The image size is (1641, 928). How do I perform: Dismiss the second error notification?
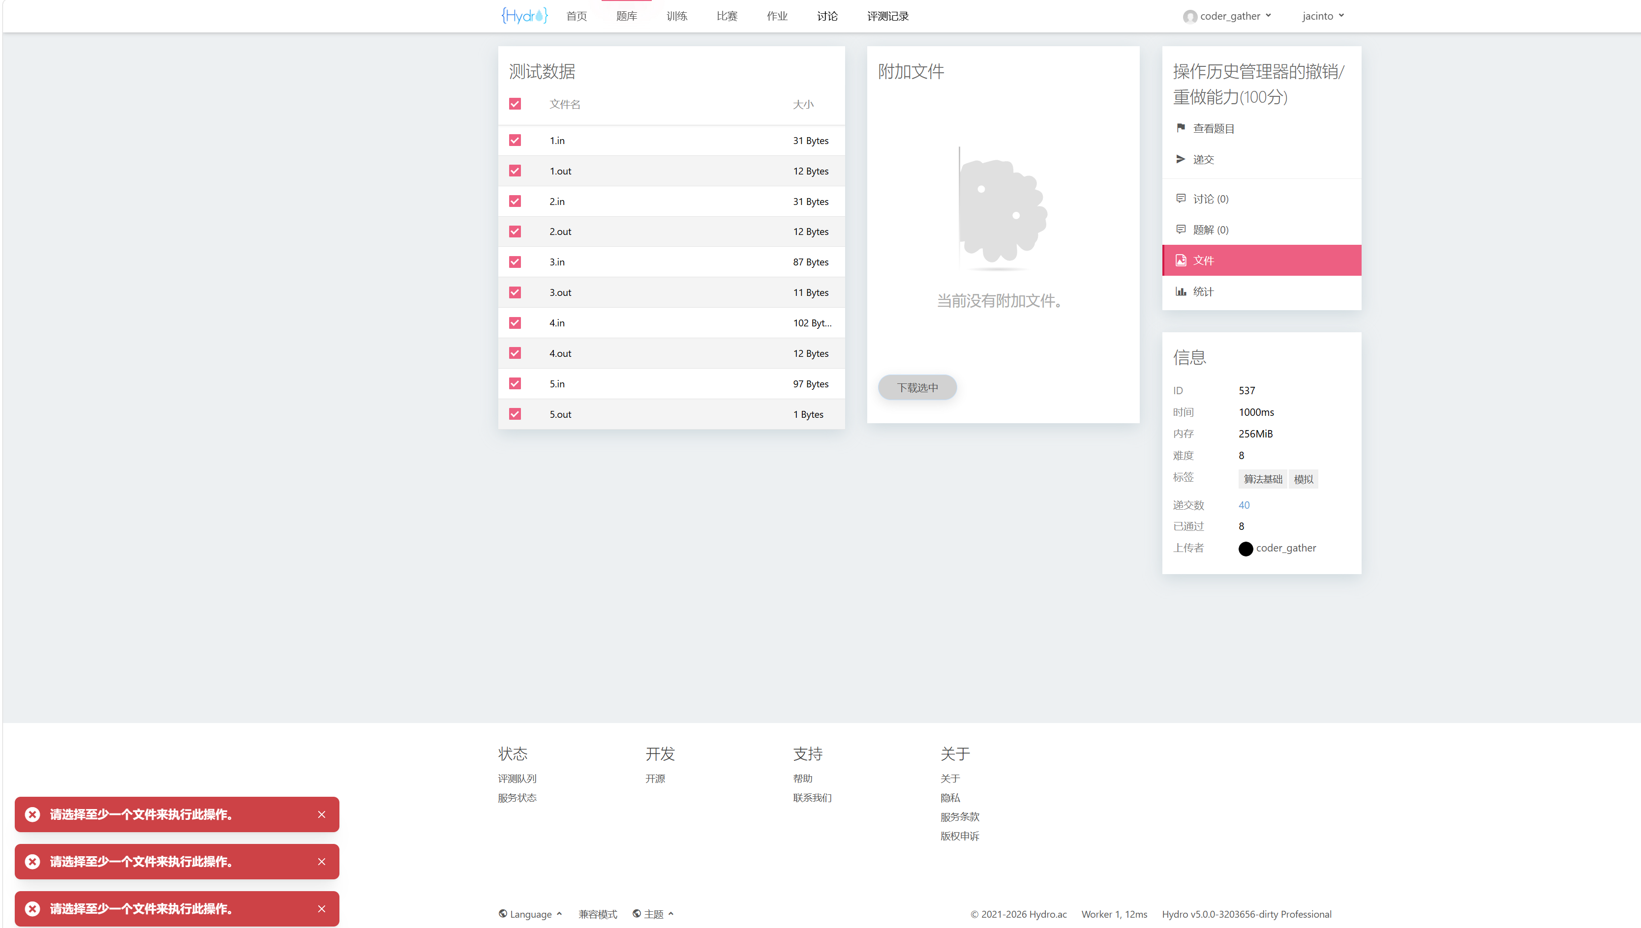[x=321, y=861]
